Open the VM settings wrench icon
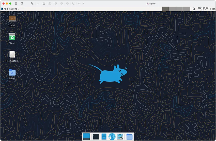This screenshot has height=141, width=216. pyautogui.click(x=32, y=4)
